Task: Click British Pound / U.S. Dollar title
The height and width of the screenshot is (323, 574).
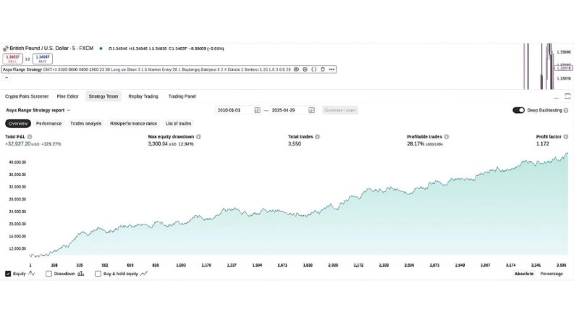Action: coord(51,49)
